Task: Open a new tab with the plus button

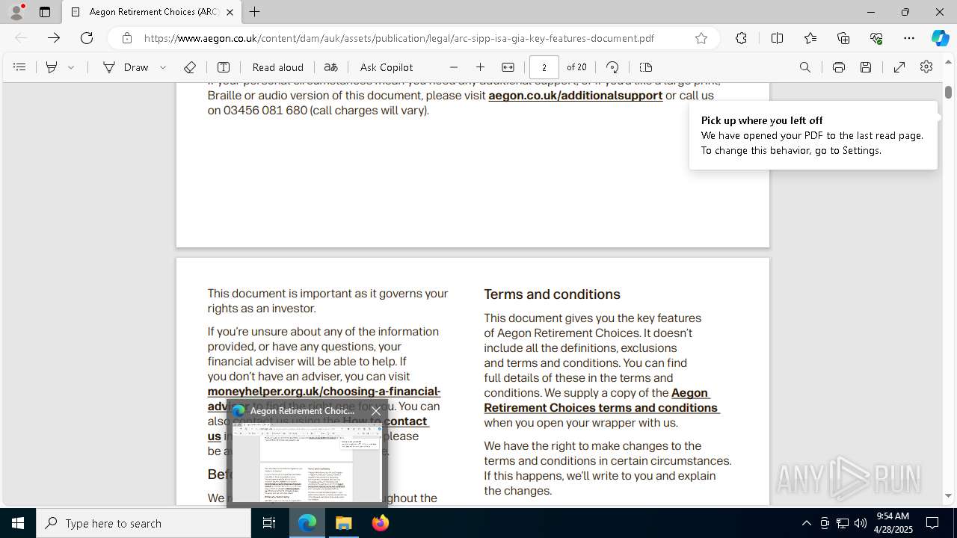Action: [x=255, y=12]
